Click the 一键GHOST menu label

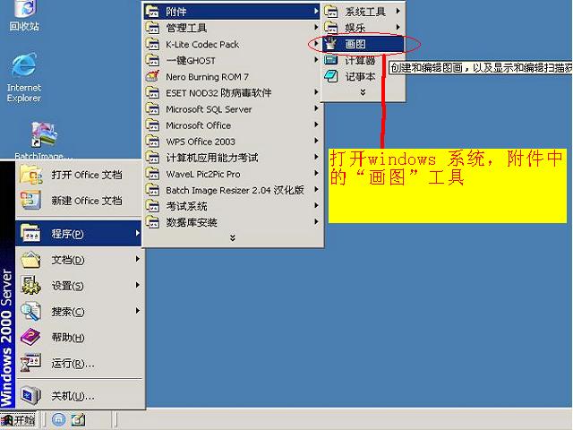pyautogui.click(x=191, y=60)
